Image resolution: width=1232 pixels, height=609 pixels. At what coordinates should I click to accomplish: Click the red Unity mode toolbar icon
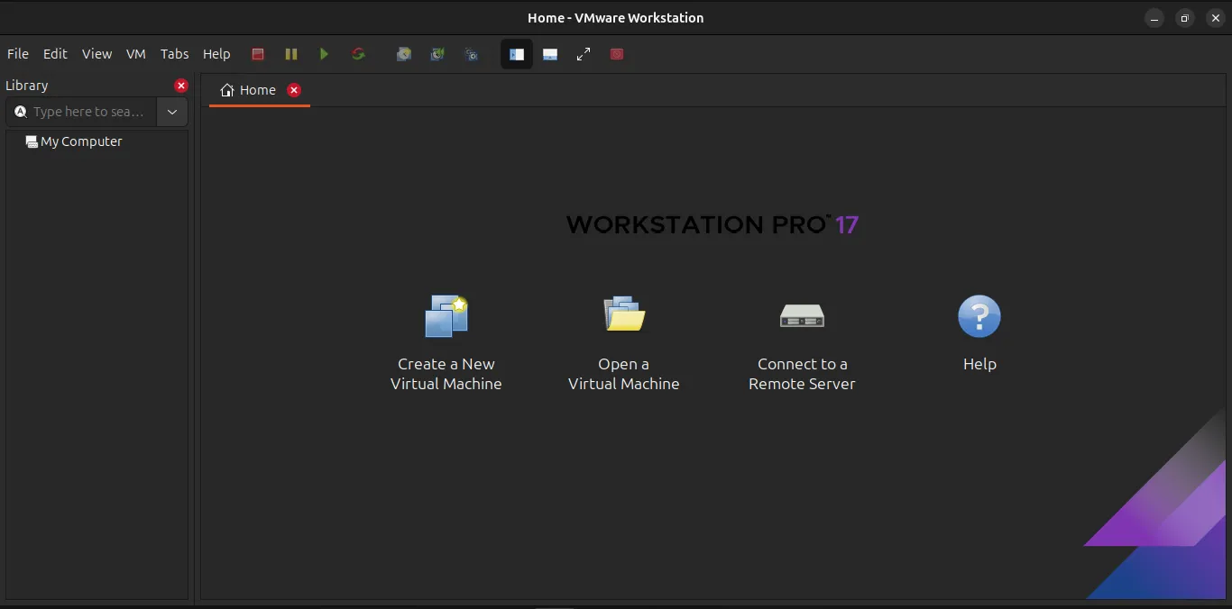coord(617,54)
